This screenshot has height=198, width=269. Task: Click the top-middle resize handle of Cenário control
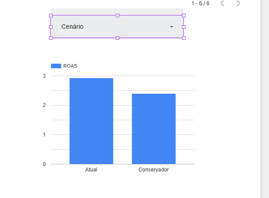[x=117, y=15]
